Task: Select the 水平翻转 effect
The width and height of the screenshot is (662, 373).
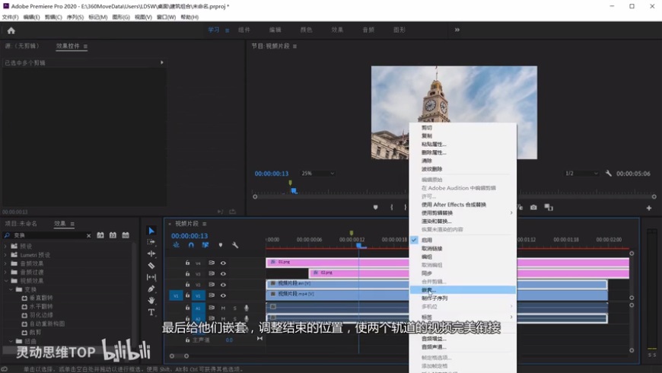Action: point(41,306)
